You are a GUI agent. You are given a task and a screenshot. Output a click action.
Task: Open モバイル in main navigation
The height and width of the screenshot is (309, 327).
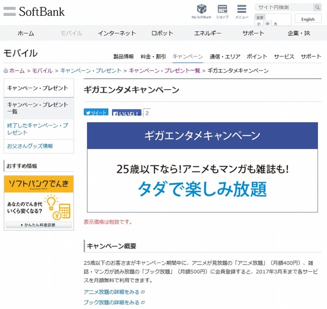(71, 33)
